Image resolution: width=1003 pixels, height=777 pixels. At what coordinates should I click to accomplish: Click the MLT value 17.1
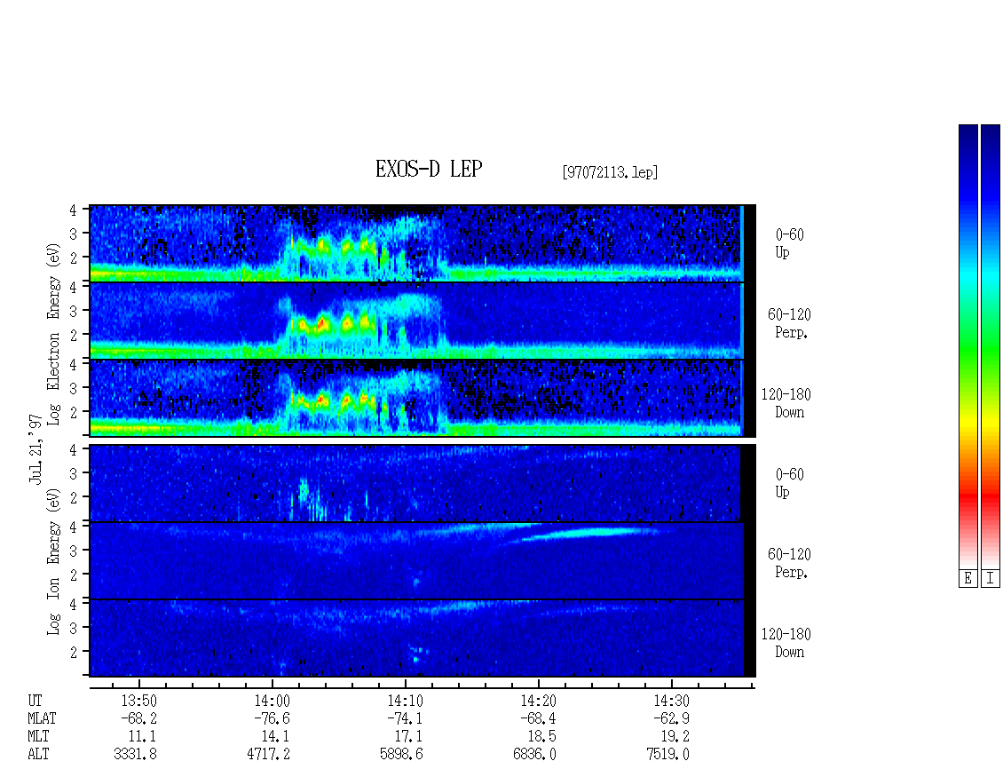[408, 737]
